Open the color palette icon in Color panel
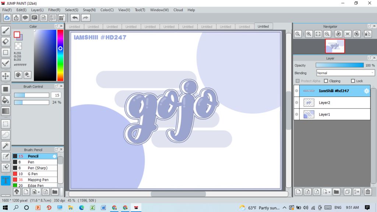The image size is (377, 212). coord(18,75)
